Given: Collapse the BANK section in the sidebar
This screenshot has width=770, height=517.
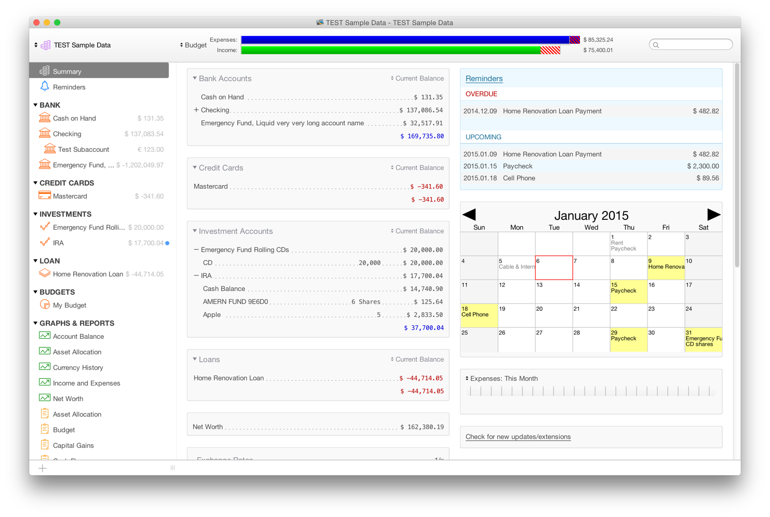Looking at the screenshot, I should coord(35,104).
